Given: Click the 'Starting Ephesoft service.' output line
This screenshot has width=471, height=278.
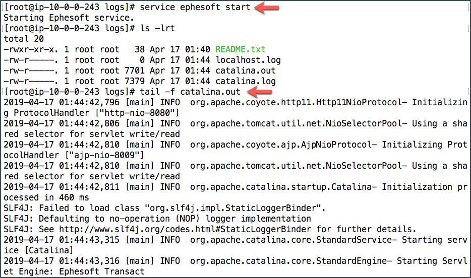Looking at the screenshot, I should pyautogui.click(x=69, y=18).
